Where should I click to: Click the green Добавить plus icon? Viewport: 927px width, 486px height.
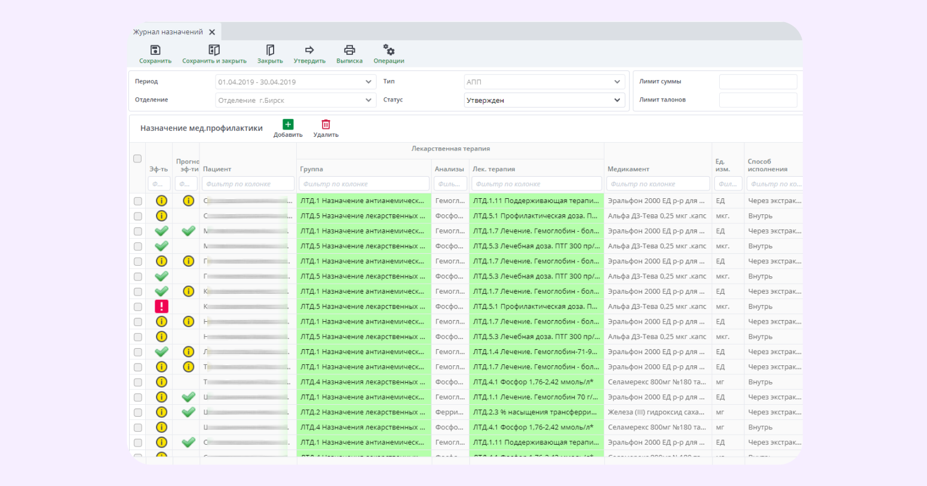coord(288,124)
